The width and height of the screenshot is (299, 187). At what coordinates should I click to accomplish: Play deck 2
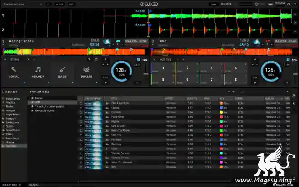pos(255,83)
